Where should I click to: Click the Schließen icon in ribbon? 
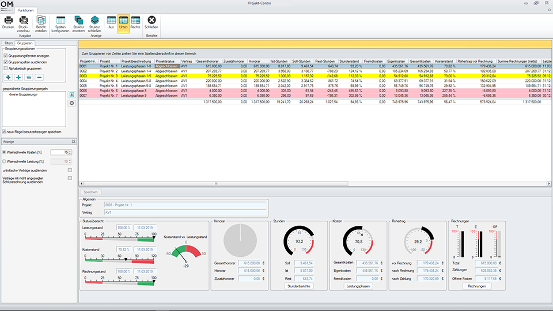click(x=151, y=21)
